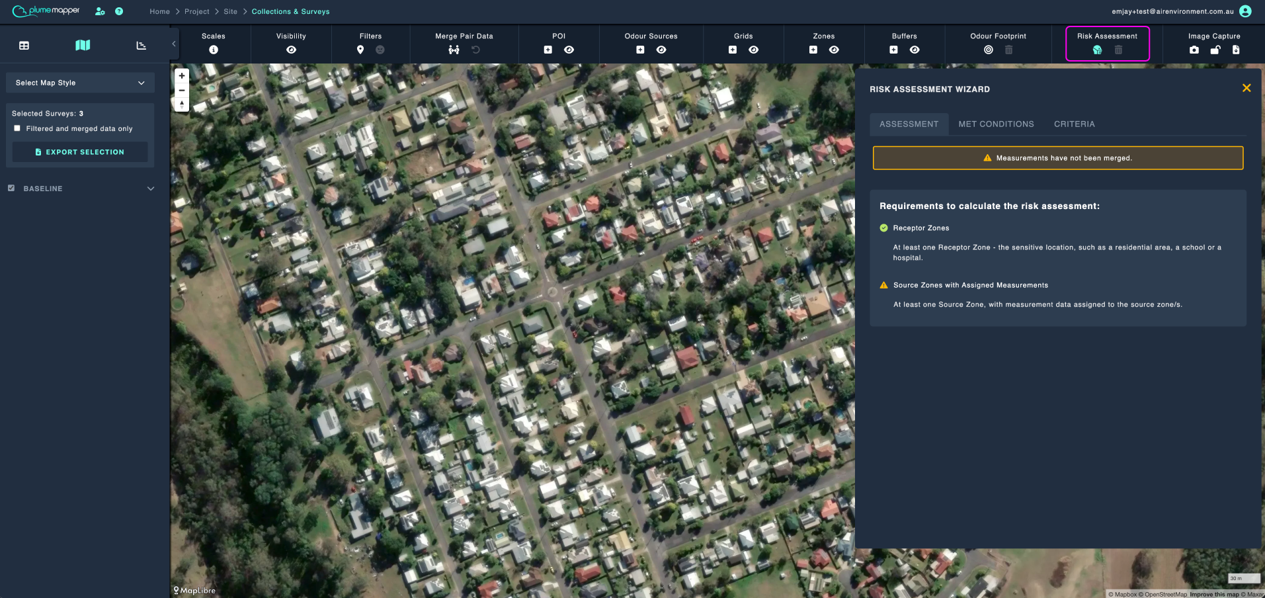Toggle Buffers visibility eye
1265x598 pixels.
pos(915,50)
